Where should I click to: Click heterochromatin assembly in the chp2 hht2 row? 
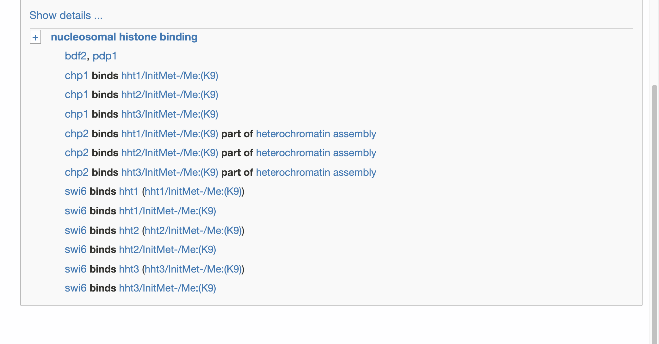[x=316, y=153]
